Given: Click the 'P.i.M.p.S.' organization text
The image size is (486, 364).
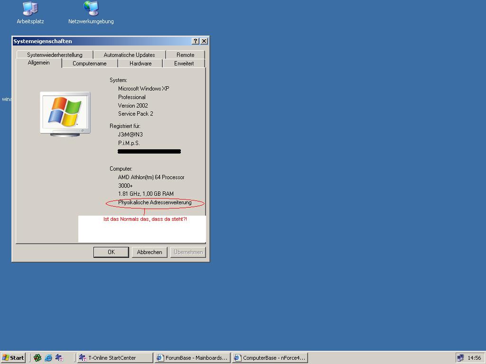Looking at the screenshot, I should [x=129, y=143].
